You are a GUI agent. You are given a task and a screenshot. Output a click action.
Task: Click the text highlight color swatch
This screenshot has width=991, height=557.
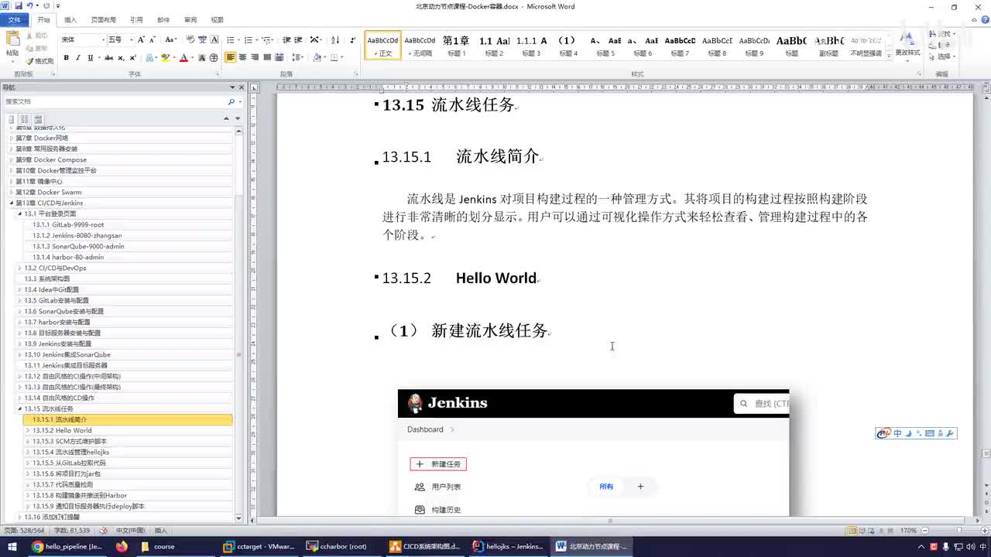[x=165, y=57]
